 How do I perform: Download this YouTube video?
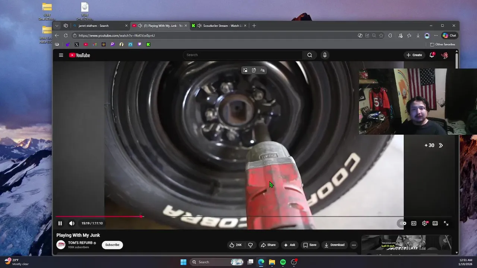(x=334, y=245)
